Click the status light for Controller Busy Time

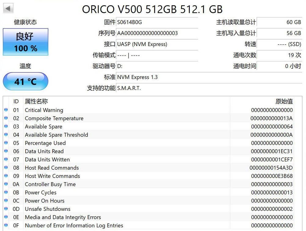point(6,184)
